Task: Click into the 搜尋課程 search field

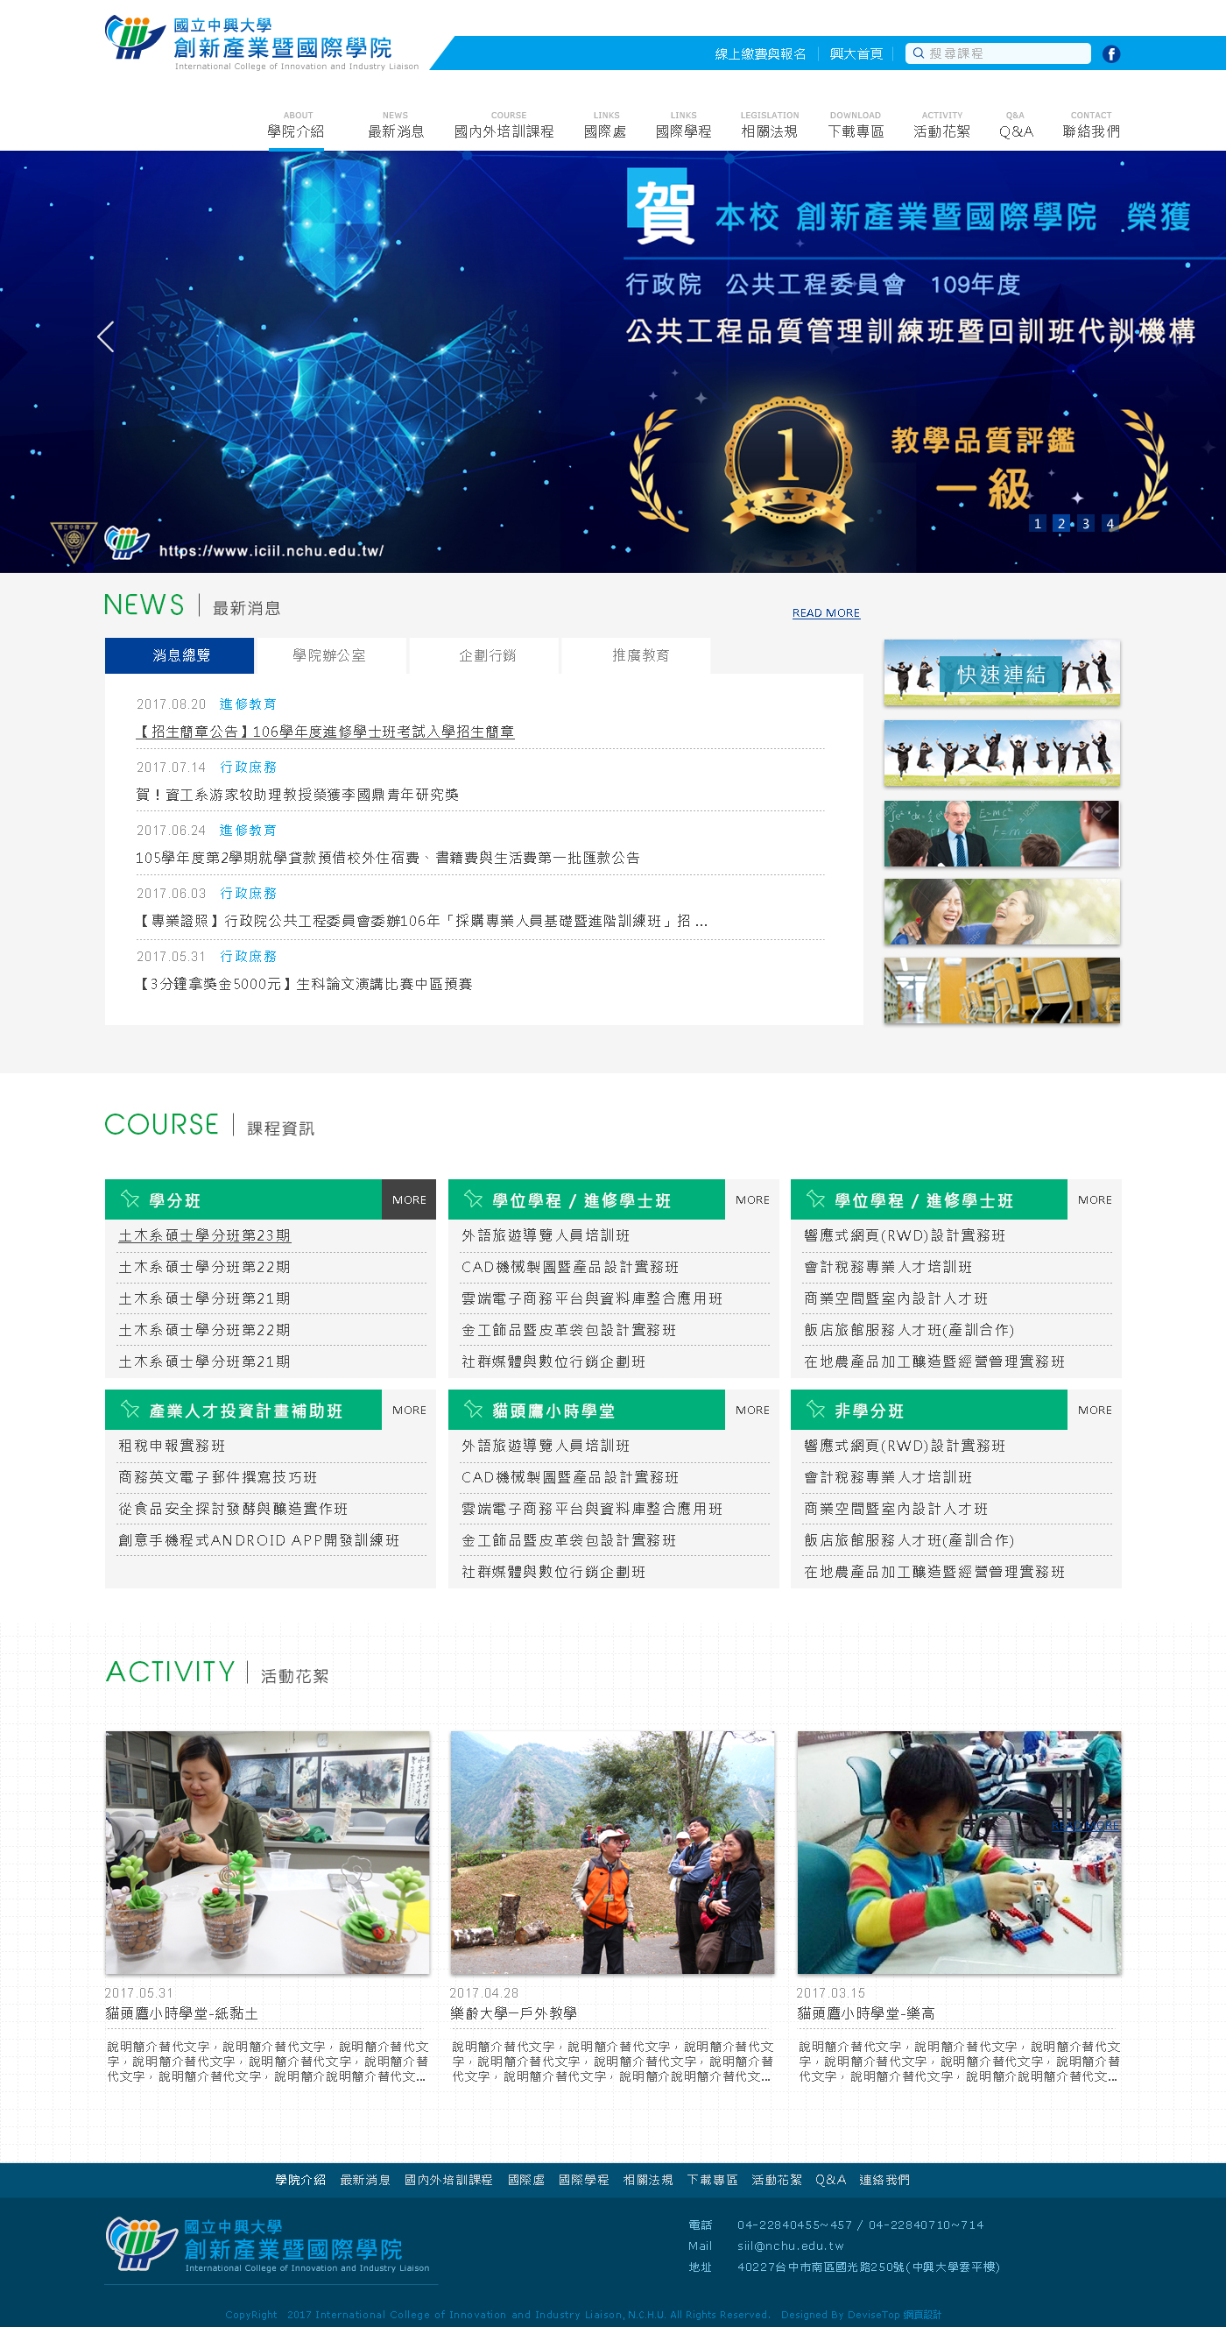Action: (1004, 54)
